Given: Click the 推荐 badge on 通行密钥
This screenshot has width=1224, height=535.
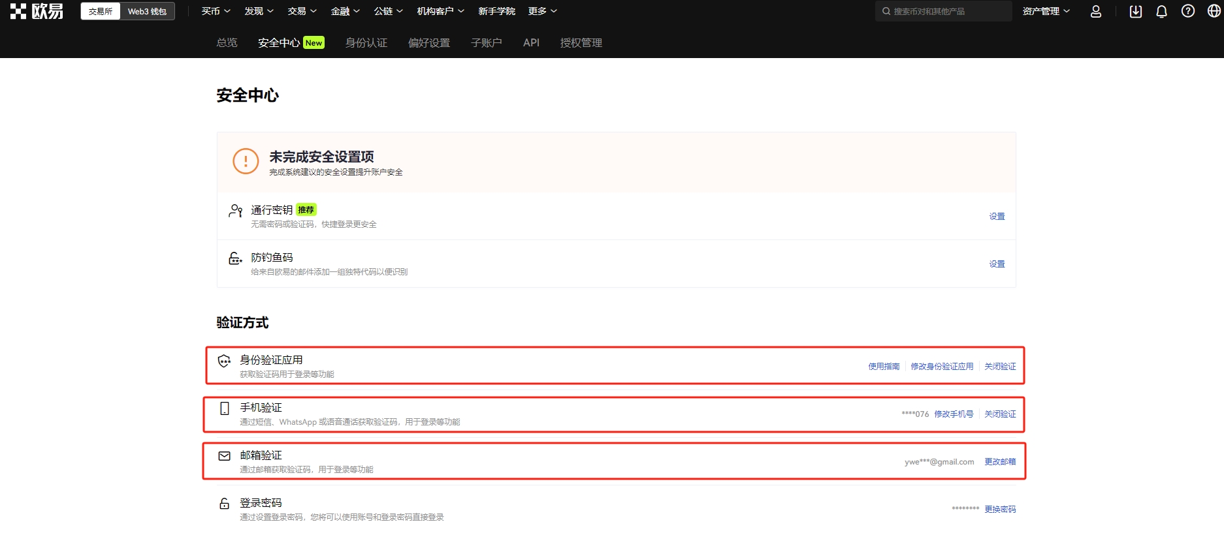Looking at the screenshot, I should pos(306,209).
